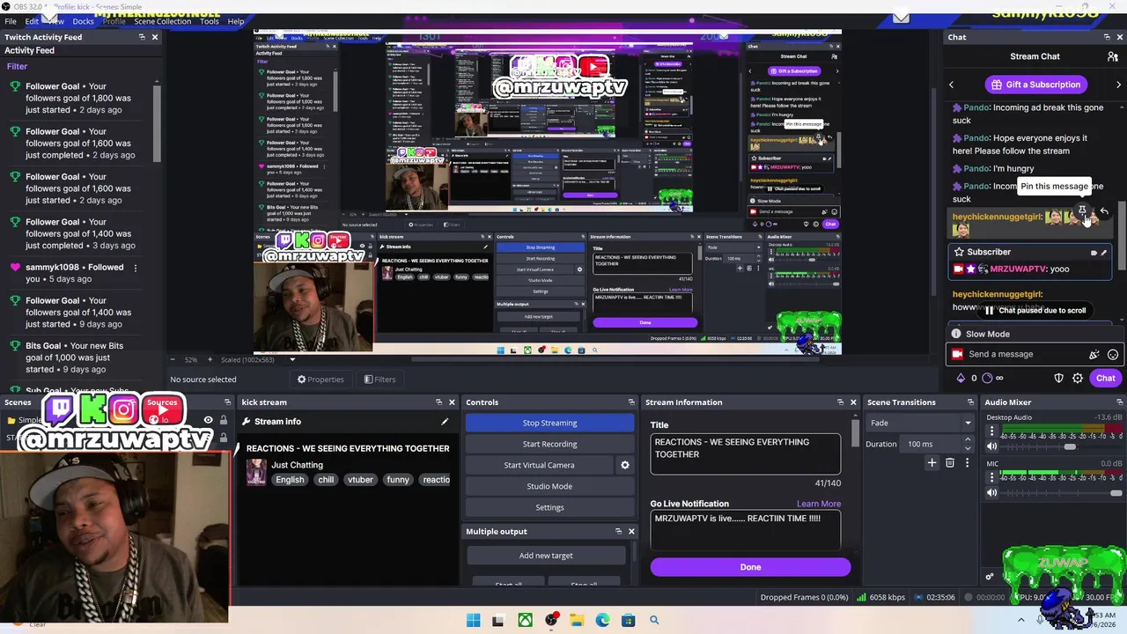
Task: Open the emote picker in chat
Action: click(1113, 354)
